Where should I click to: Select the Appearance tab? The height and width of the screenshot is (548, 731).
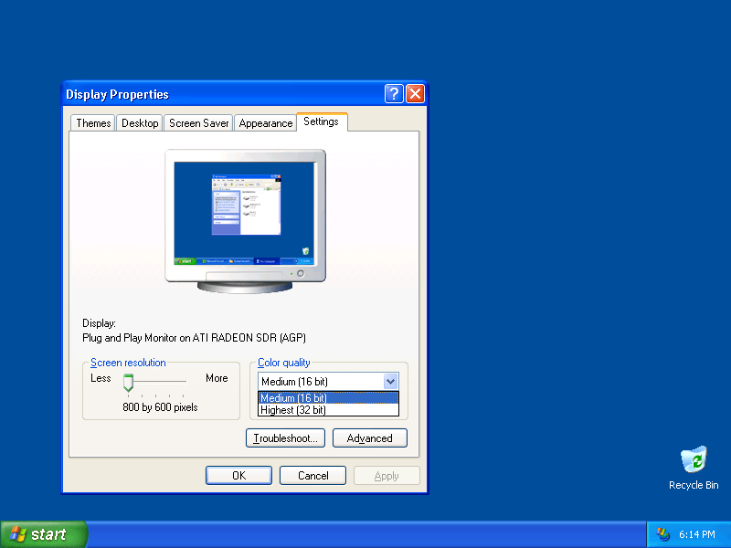[265, 122]
